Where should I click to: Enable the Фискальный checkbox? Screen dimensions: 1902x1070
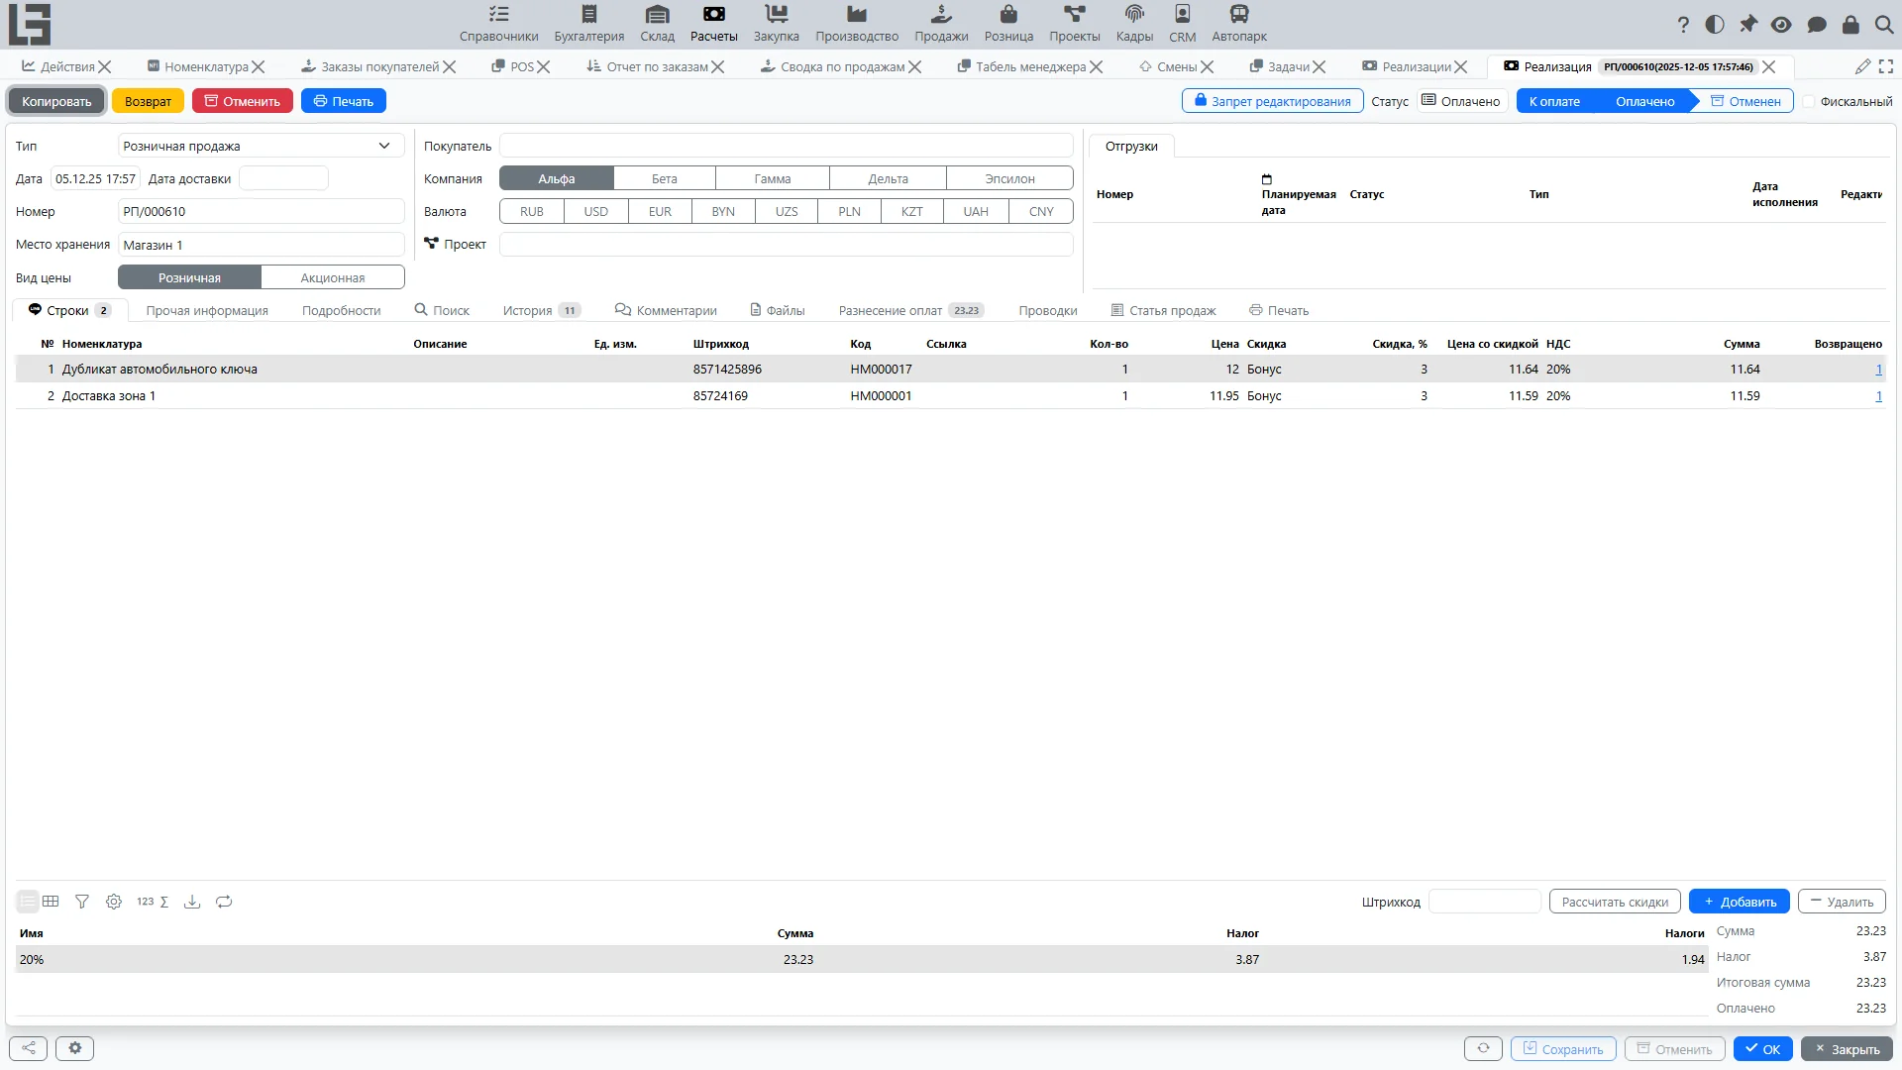[x=1809, y=102]
